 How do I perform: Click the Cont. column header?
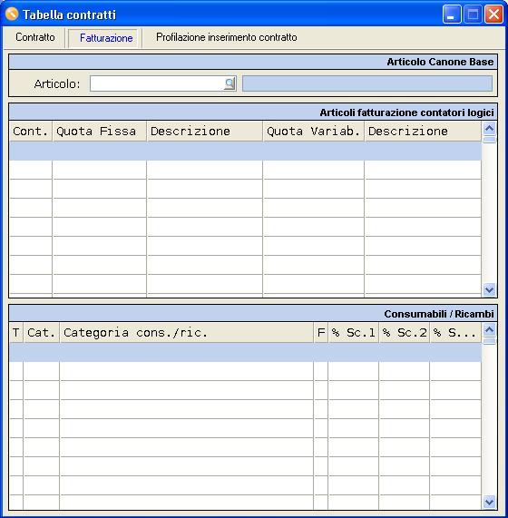click(31, 132)
